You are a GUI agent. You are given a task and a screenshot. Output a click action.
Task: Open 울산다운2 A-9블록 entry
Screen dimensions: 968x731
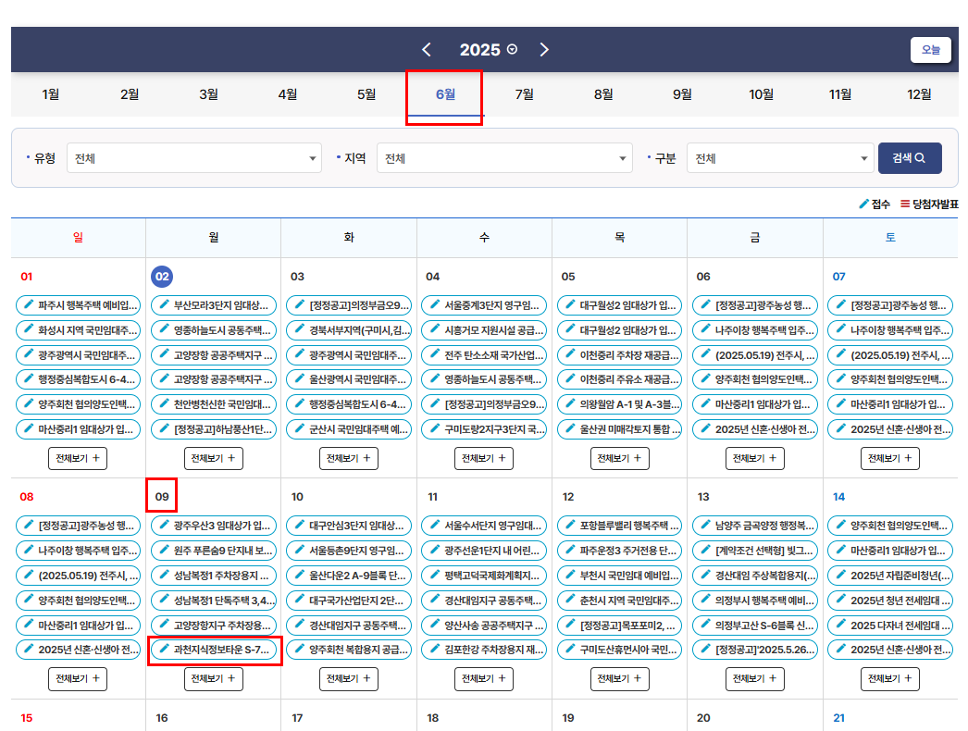pos(349,576)
